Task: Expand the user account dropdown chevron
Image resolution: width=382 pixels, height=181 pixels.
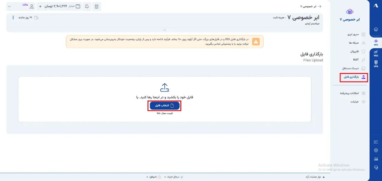Action: (9, 7)
